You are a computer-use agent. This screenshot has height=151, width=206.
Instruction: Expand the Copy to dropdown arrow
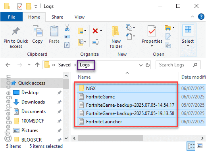[85, 42]
